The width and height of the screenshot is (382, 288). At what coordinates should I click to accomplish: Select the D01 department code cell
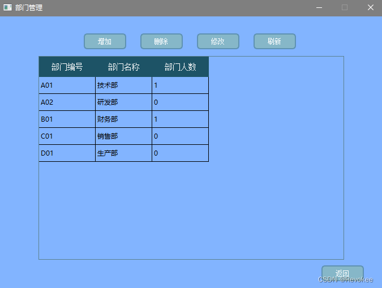67,153
